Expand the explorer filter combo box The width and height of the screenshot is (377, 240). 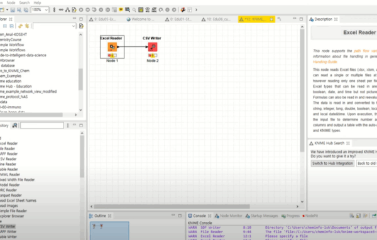[x=55, y=26]
